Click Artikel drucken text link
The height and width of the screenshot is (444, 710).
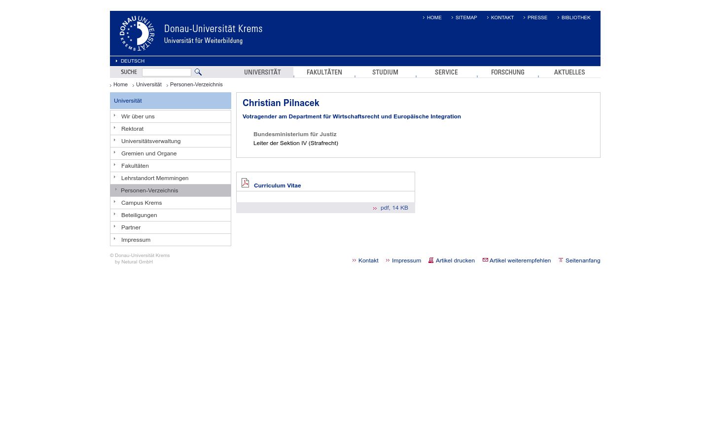455,260
